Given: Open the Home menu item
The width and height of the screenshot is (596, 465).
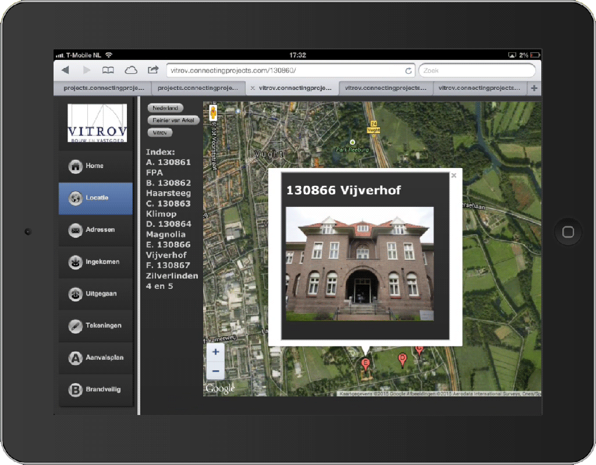Looking at the screenshot, I should pyautogui.click(x=95, y=166).
